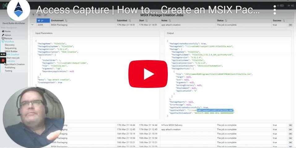Open the Remote sidebar item
The image size is (296, 148).
tap(7, 38)
